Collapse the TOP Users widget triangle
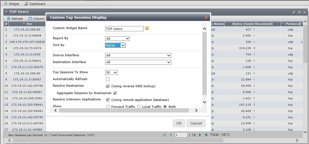The height and width of the screenshot is (144, 309). click(x=6, y=12)
